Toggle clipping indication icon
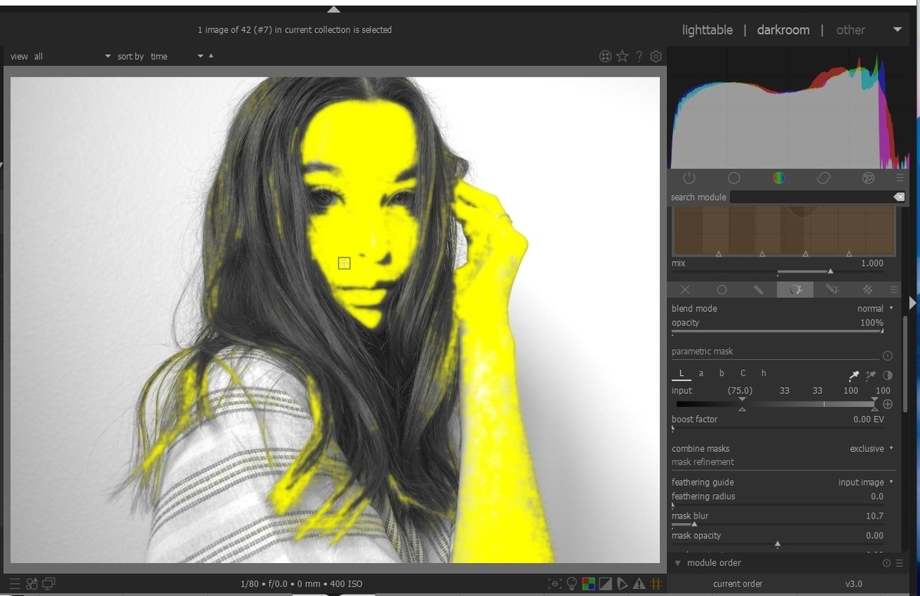The width and height of the screenshot is (920, 596). coord(605,584)
